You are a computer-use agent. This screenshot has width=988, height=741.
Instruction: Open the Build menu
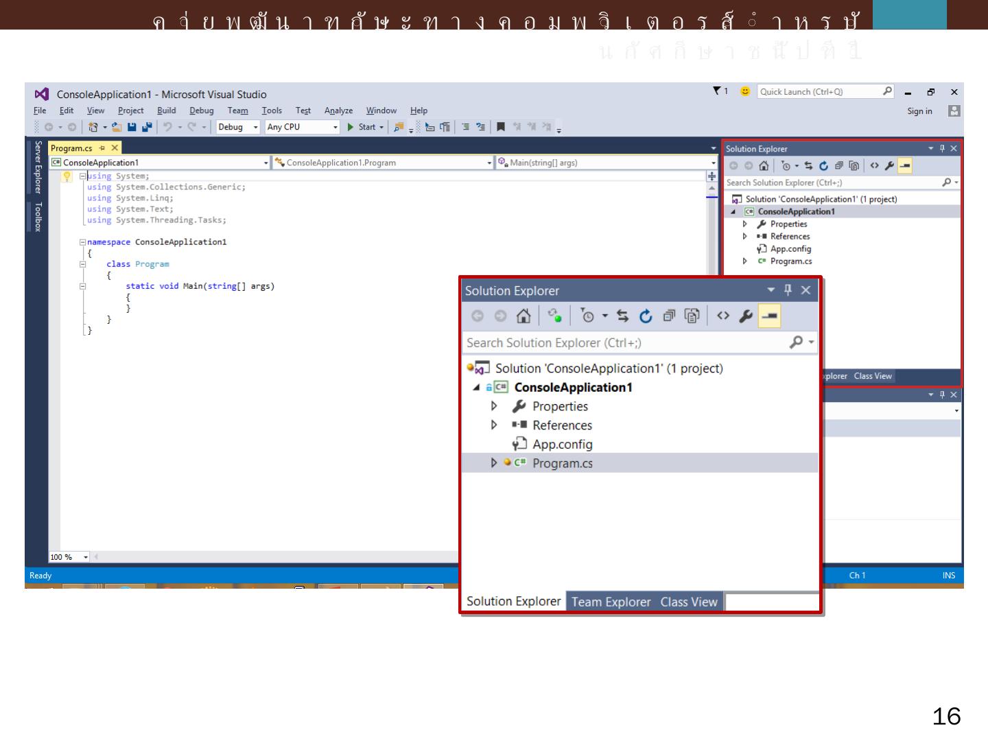click(166, 110)
